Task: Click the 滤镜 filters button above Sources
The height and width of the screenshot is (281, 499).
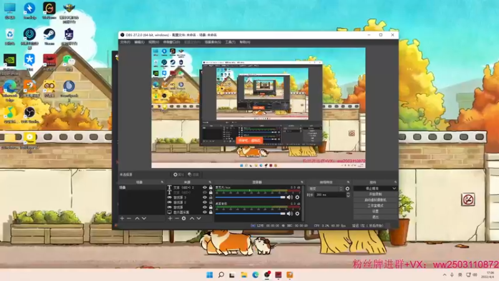Action: coord(193,175)
